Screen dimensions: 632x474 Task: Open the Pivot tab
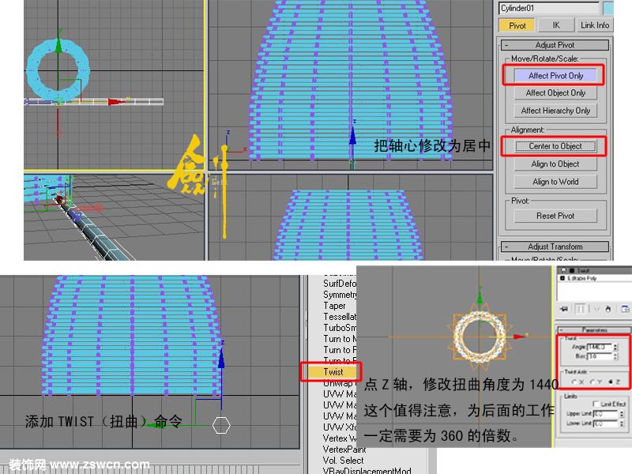[x=517, y=25]
